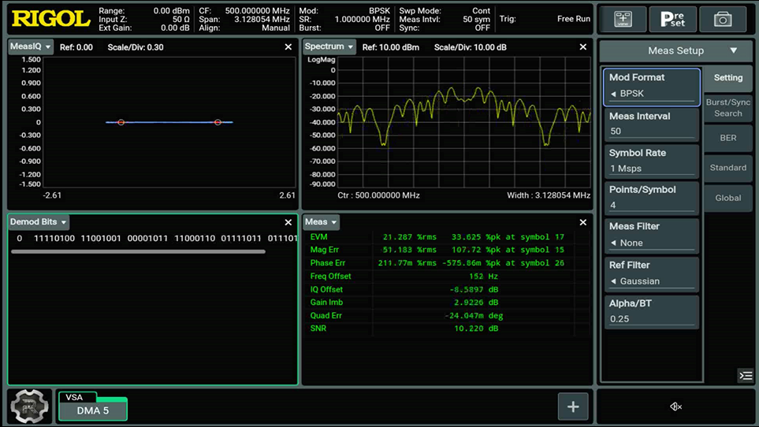Capture a screenshot with camera icon
This screenshot has height=427, width=759.
click(x=723, y=19)
